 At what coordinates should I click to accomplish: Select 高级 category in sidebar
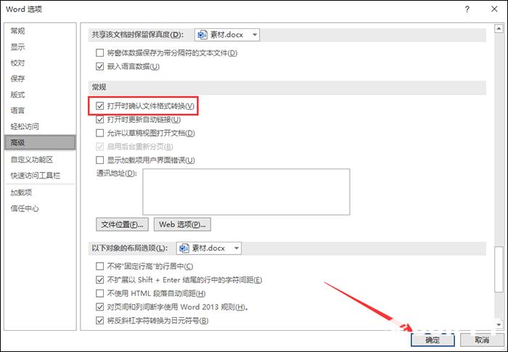tap(40, 142)
